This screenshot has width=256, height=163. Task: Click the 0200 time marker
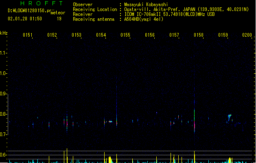[x=247, y=35]
